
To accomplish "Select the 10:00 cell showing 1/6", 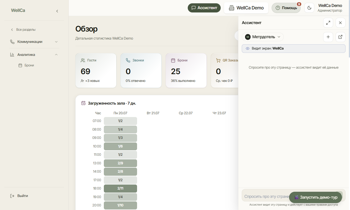I will tap(120, 146).
